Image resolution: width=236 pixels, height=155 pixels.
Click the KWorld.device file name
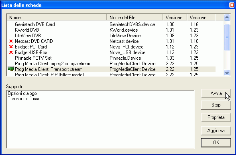click(124, 30)
